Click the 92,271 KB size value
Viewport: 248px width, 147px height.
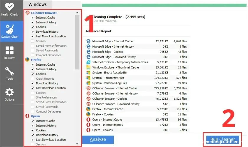coord(162,41)
